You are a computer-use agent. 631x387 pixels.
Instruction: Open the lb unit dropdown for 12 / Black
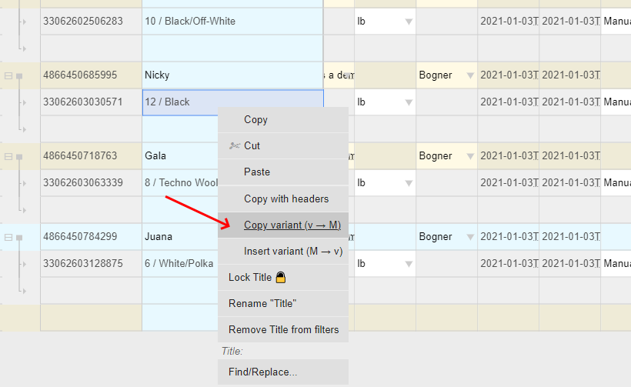coord(409,102)
